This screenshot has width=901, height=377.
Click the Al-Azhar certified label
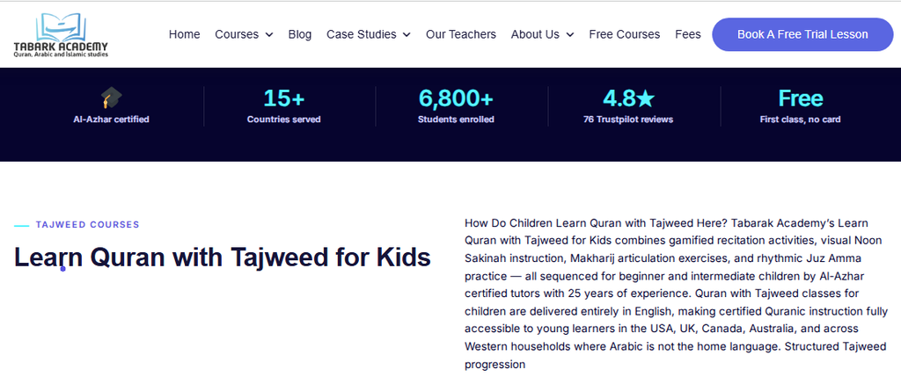click(x=112, y=120)
